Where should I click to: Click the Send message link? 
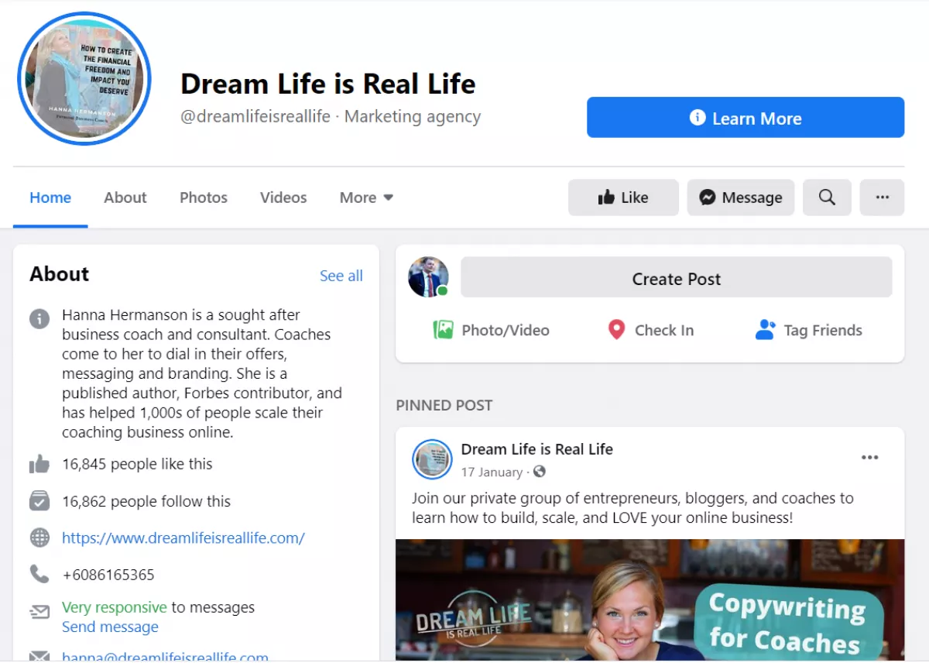pos(110,627)
